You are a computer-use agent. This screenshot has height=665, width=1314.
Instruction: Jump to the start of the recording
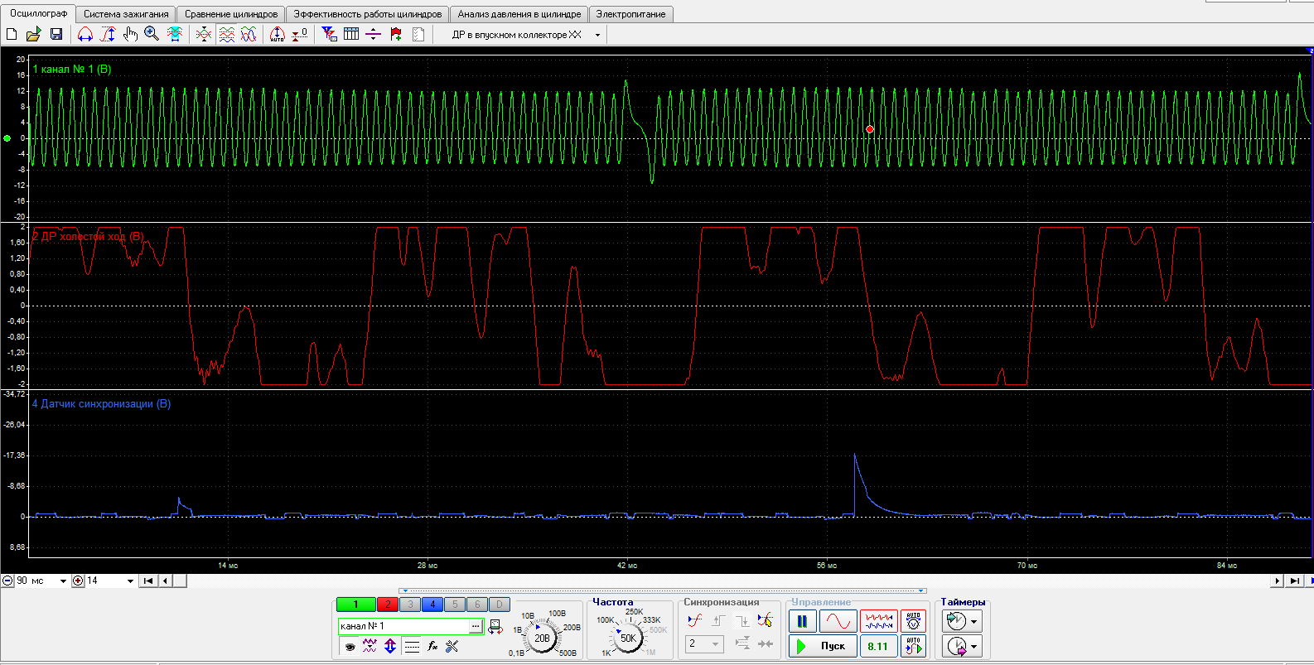click(148, 581)
